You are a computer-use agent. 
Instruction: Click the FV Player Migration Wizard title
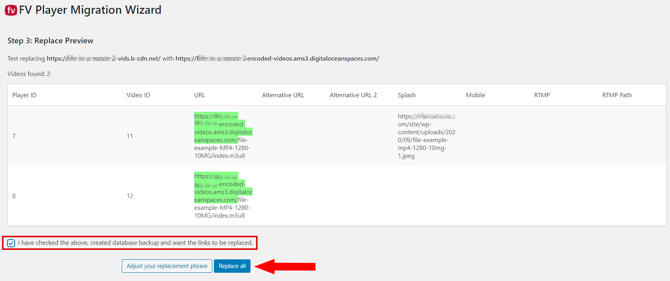(x=90, y=10)
